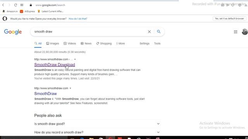Switch to the News tab
The height and width of the screenshot is (139, 248).
86,44
